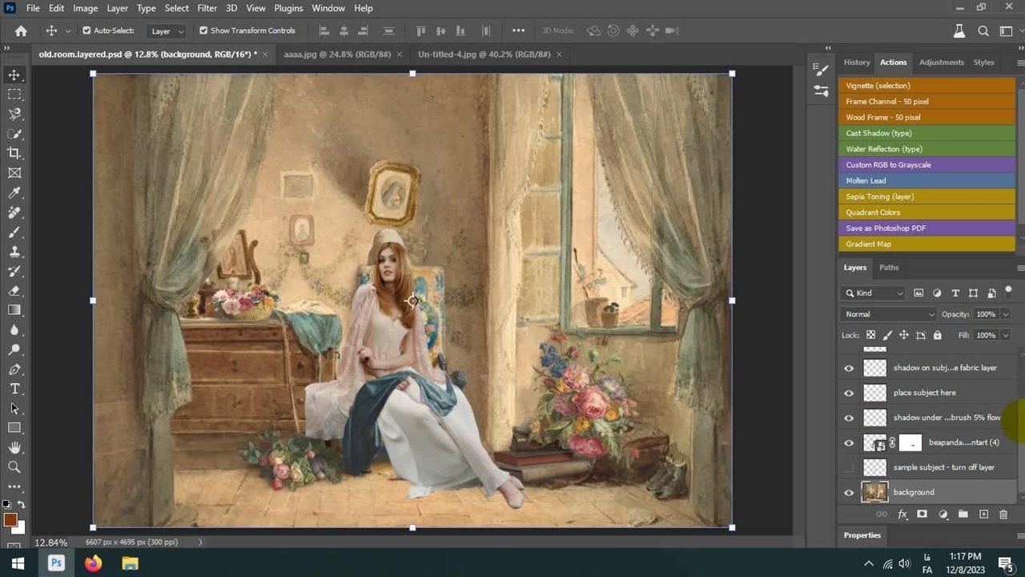Select the Zoom tool in toolbar
The width and height of the screenshot is (1025, 577).
(14, 467)
